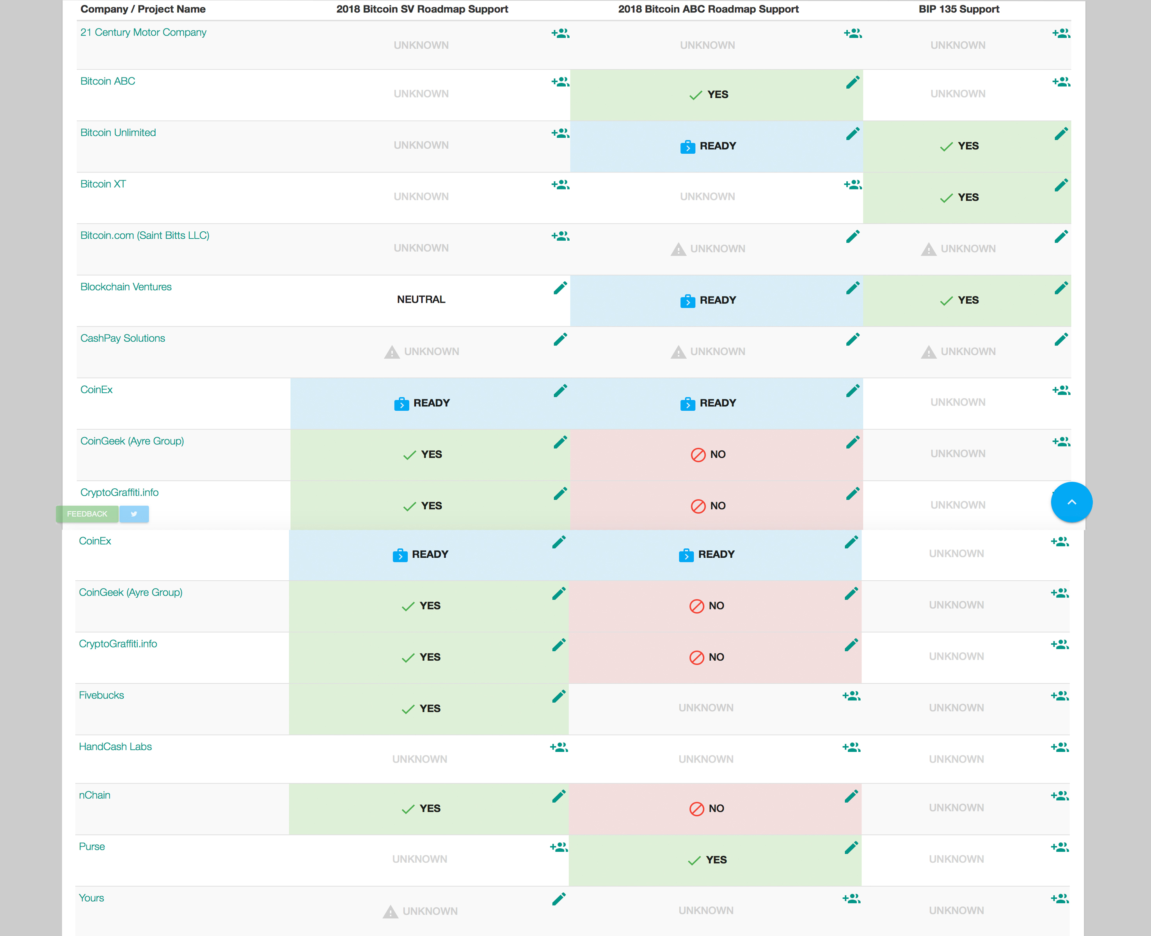Image resolution: width=1151 pixels, height=936 pixels.
Task: Edit Bitcoin XT's BIP 135 YES entry
Action: tap(1061, 185)
